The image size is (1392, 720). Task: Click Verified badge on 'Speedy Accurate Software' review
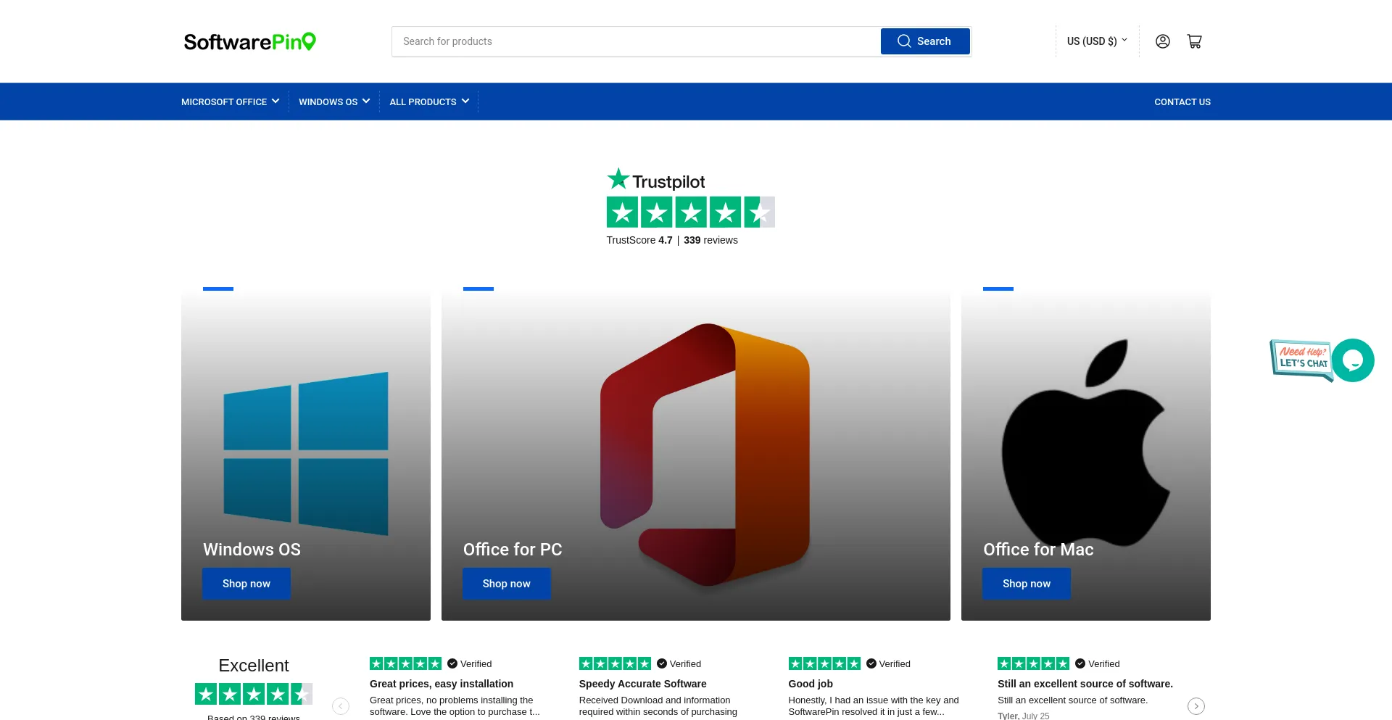(x=679, y=663)
